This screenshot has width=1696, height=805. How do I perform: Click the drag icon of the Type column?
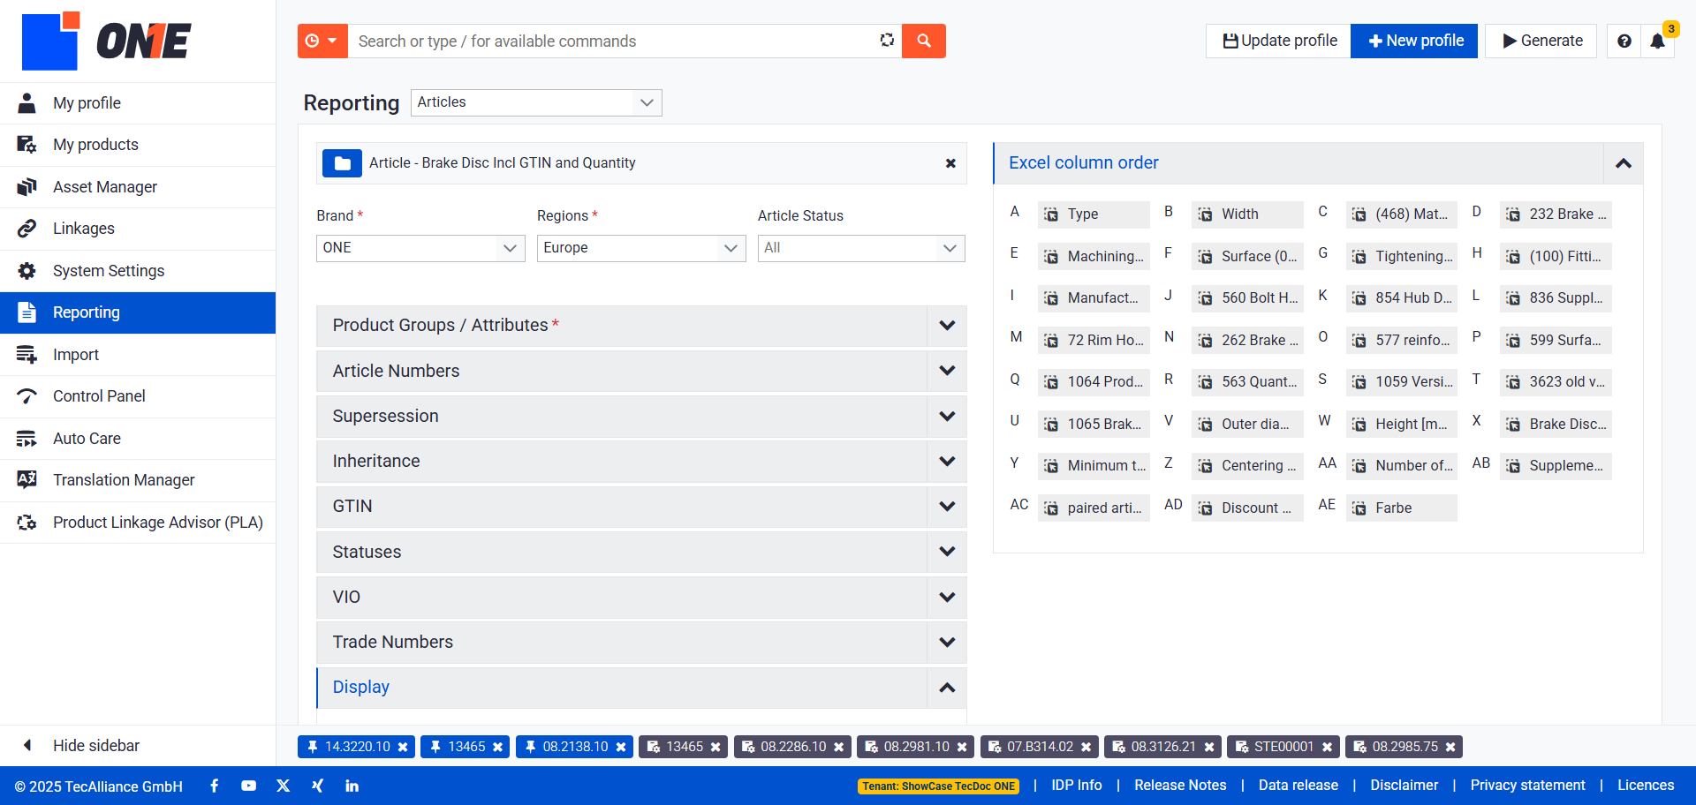[1051, 214]
